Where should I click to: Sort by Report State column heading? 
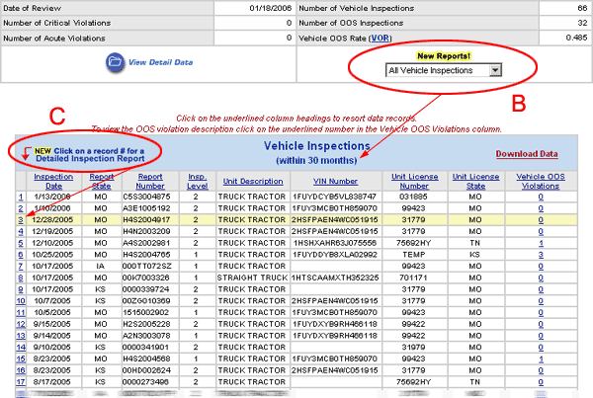click(102, 181)
